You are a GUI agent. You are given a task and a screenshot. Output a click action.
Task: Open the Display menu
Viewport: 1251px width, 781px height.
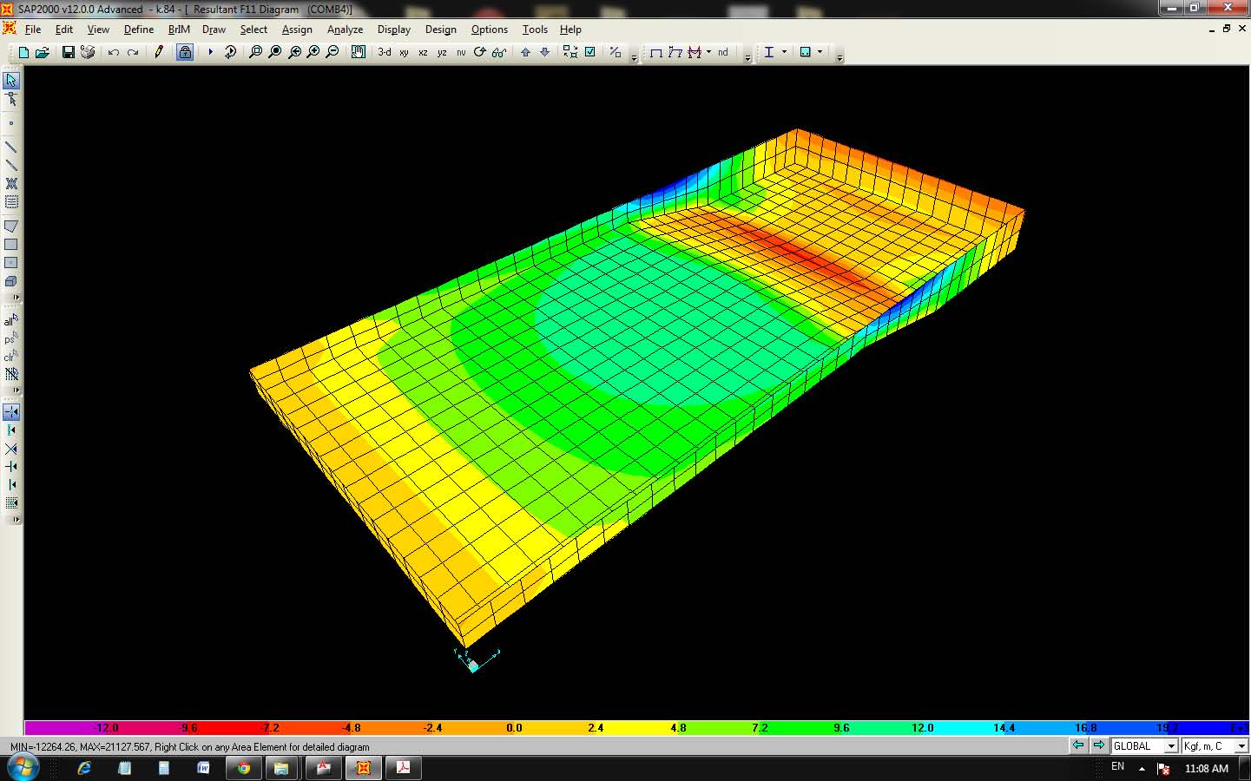click(x=393, y=30)
